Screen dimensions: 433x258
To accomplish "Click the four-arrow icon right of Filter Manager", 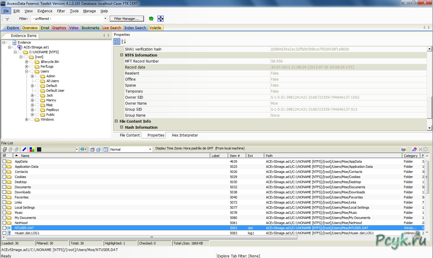I will point(161,19).
